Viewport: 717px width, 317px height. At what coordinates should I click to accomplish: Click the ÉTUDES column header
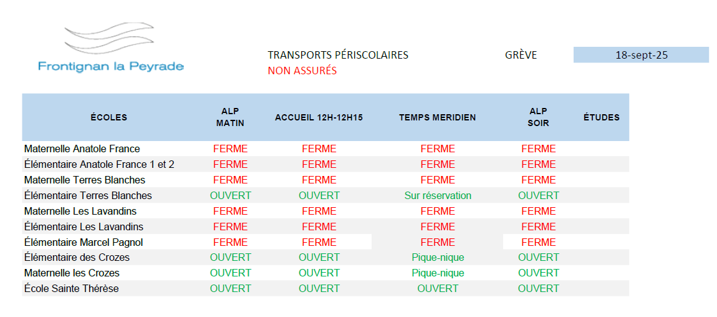click(x=601, y=117)
